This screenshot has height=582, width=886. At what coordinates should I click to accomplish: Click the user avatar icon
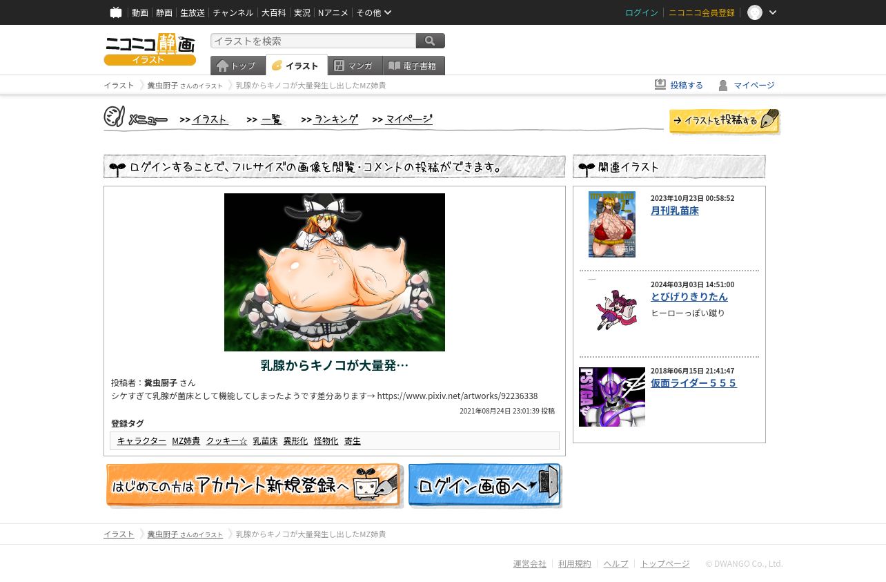tap(755, 12)
